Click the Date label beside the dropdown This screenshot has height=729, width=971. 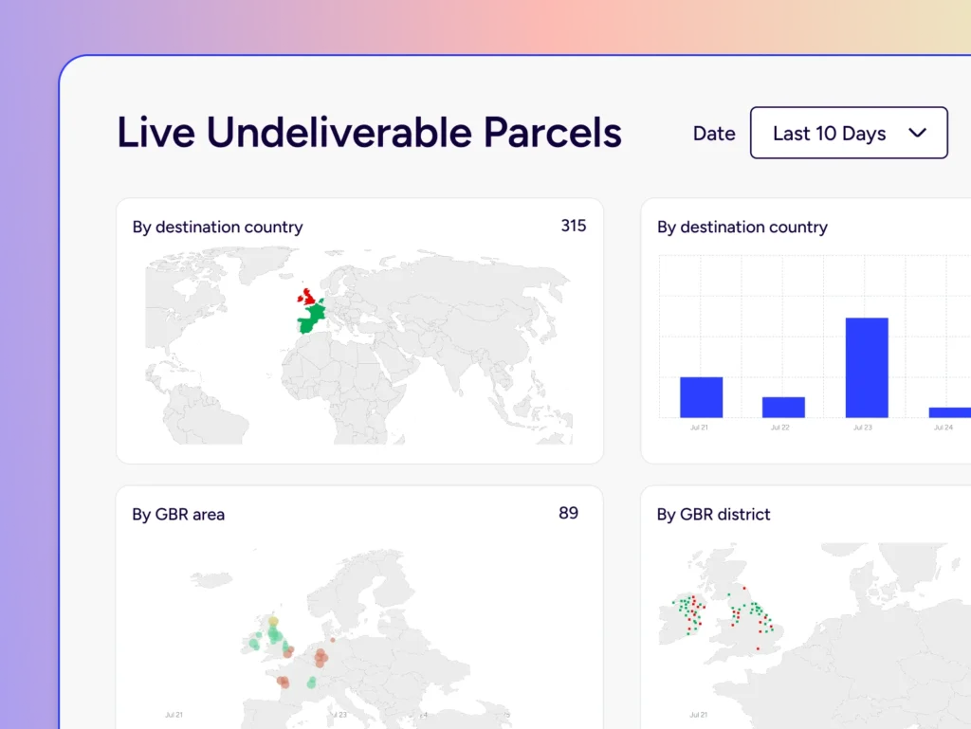pos(714,134)
